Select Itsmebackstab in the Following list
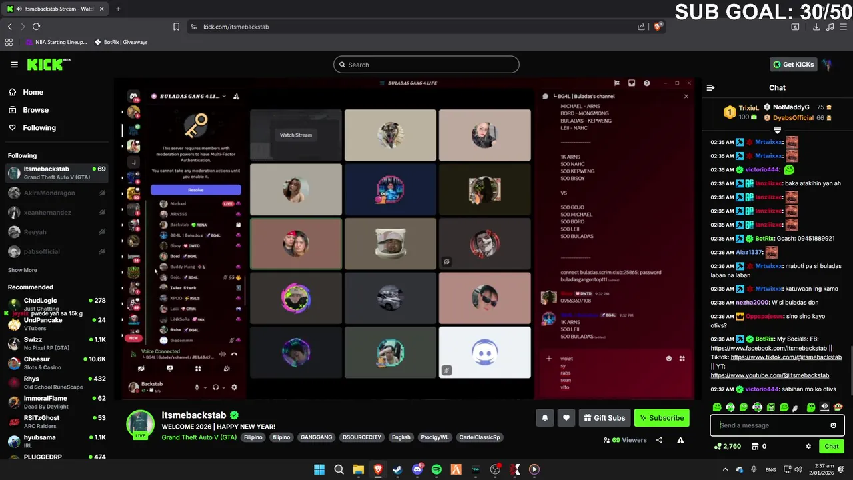Viewport: 853px width, 480px height. [x=57, y=173]
